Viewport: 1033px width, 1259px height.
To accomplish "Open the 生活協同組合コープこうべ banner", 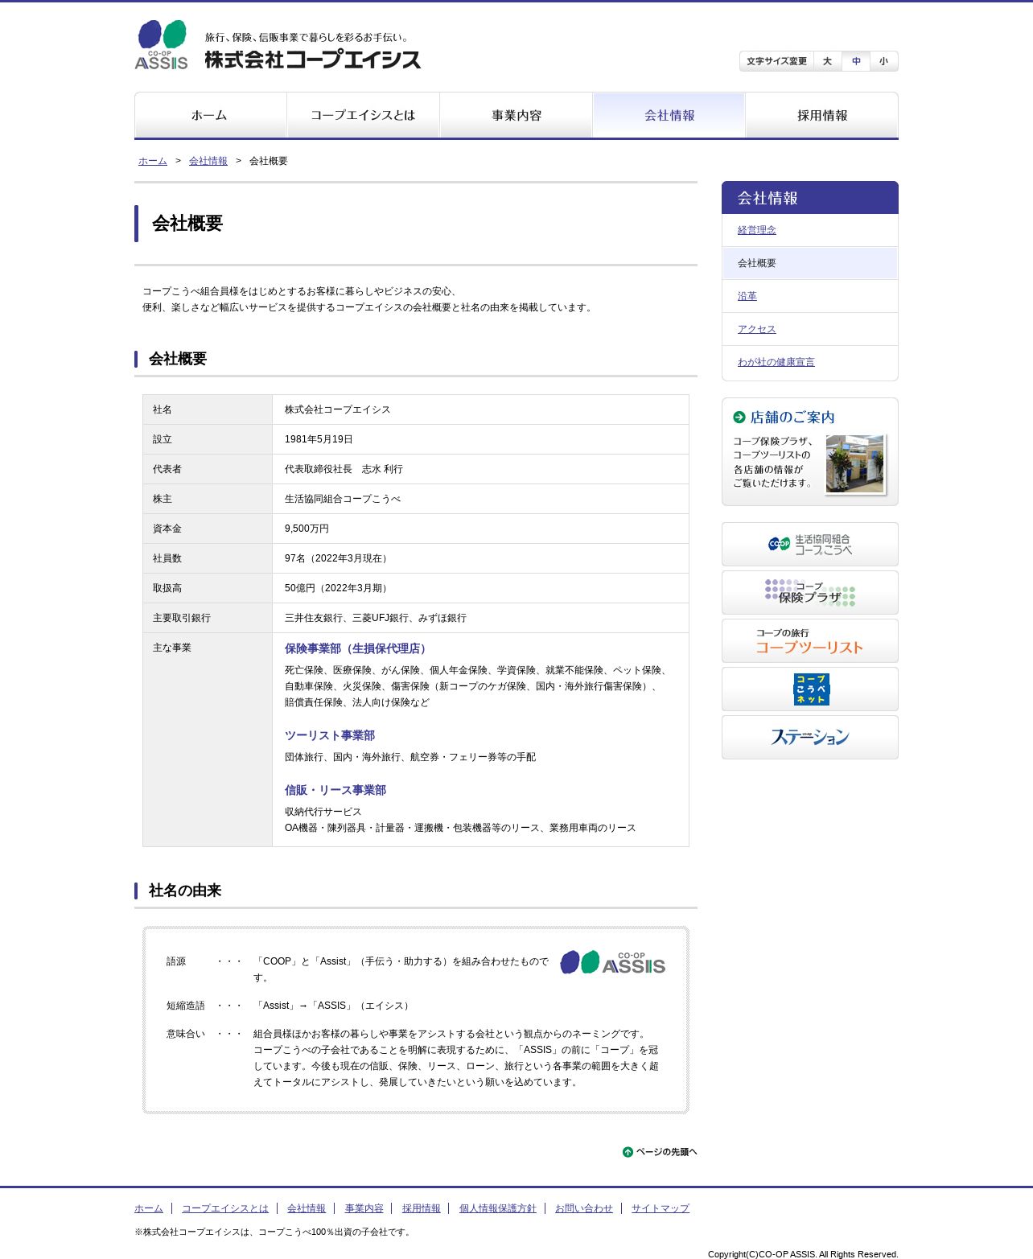I will point(810,545).
